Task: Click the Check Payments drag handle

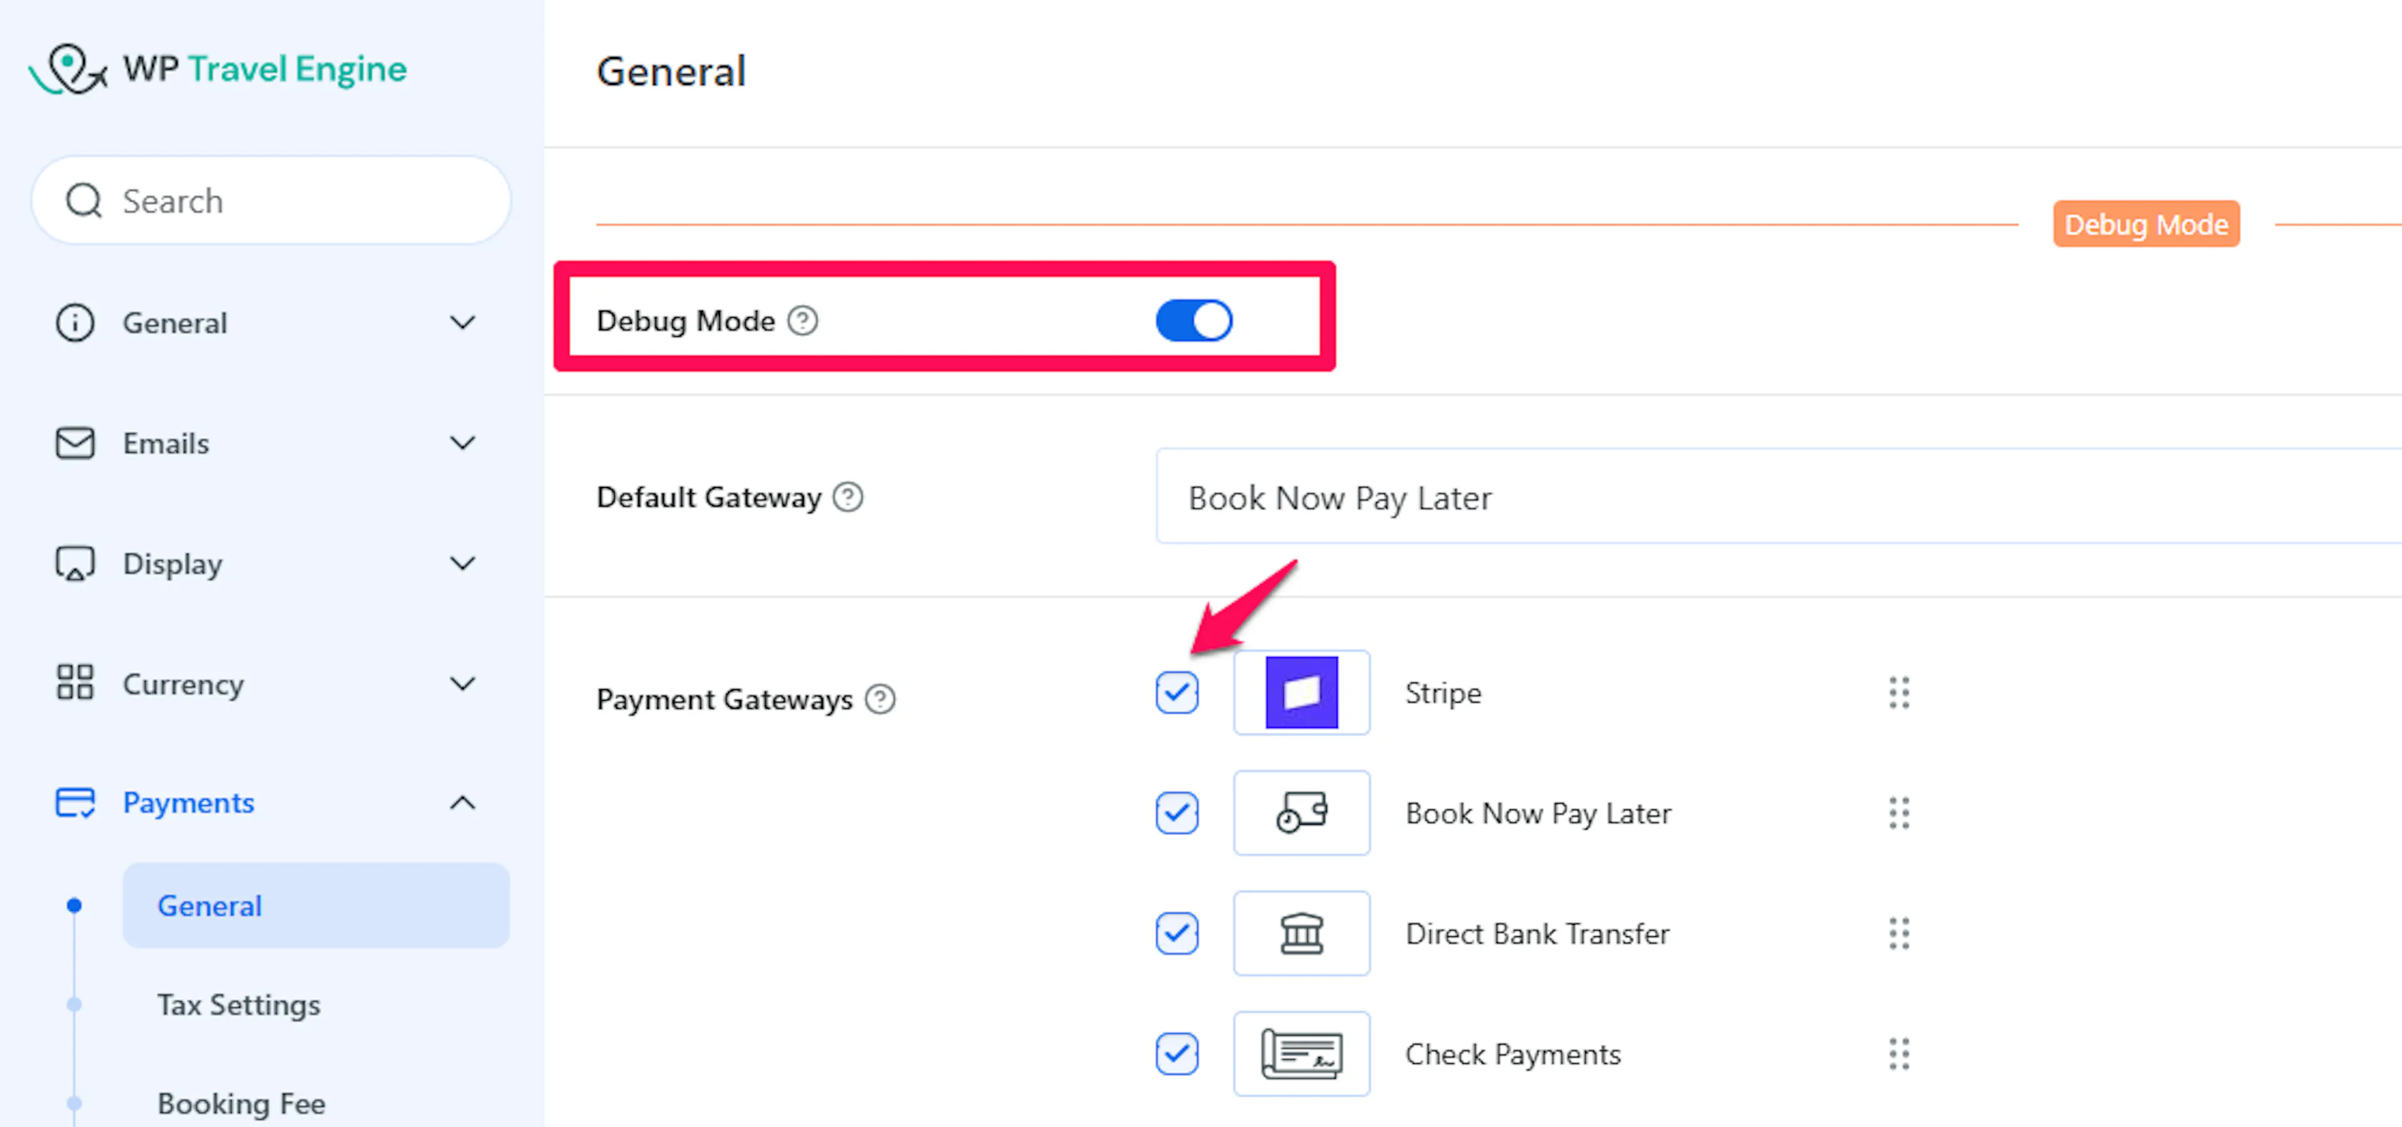Action: (x=1898, y=1053)
